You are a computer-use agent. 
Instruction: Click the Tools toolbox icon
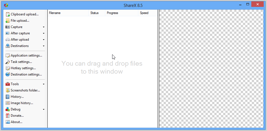8,84
